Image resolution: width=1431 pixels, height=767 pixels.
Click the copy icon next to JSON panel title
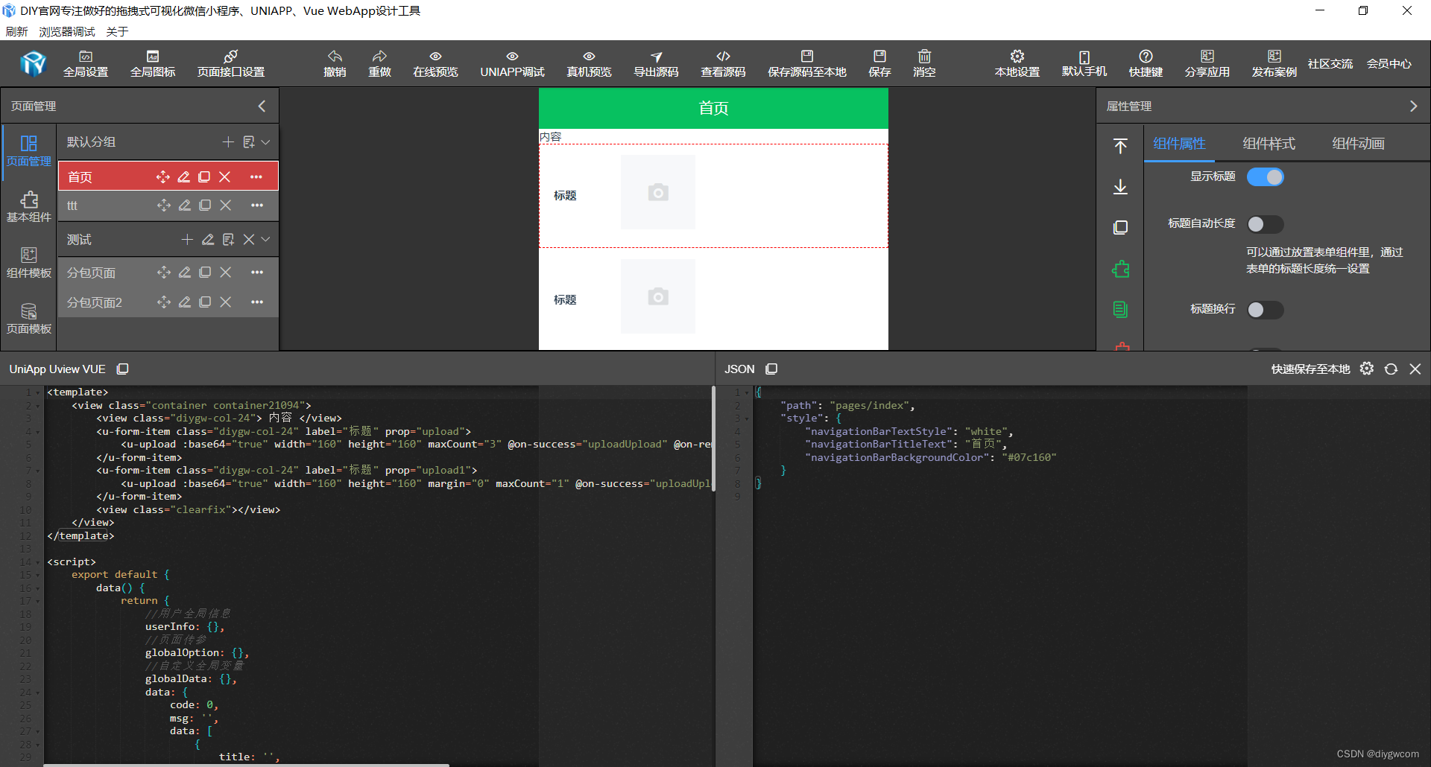(771, 368)
